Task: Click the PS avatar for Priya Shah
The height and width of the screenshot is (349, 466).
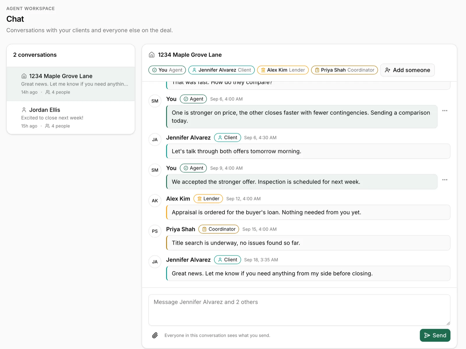Action: point(155,231)
